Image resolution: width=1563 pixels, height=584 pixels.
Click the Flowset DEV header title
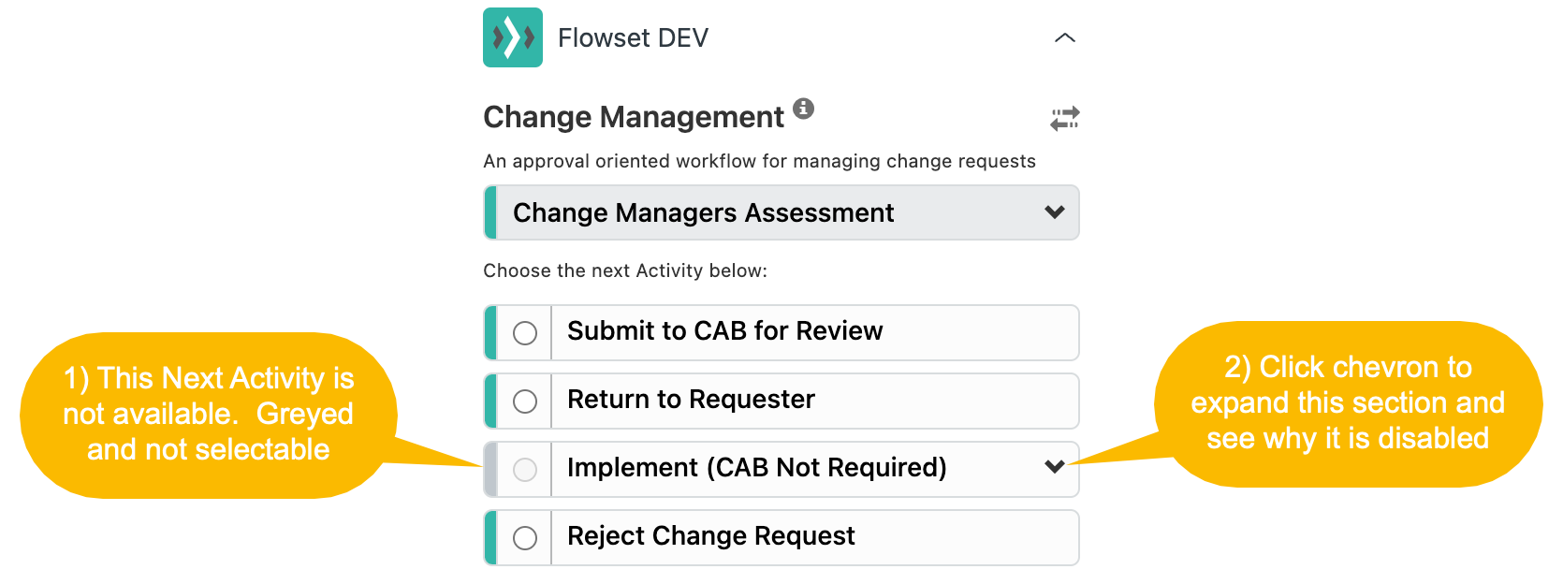click(633, 37)
